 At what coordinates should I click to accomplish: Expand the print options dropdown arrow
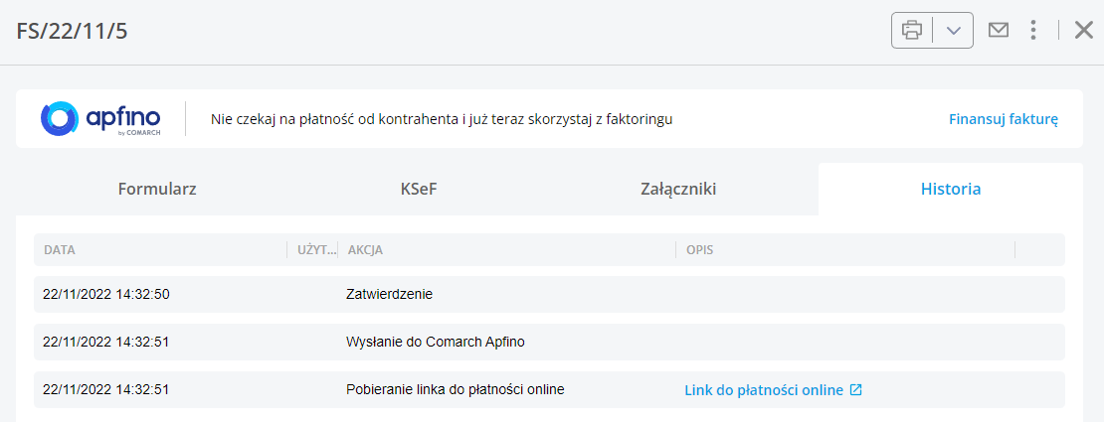(x=954, y=30)
